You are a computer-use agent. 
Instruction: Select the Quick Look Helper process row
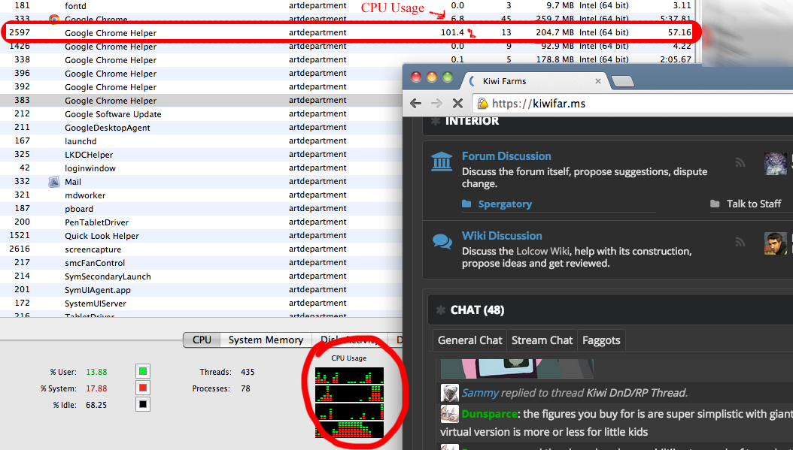202,236
